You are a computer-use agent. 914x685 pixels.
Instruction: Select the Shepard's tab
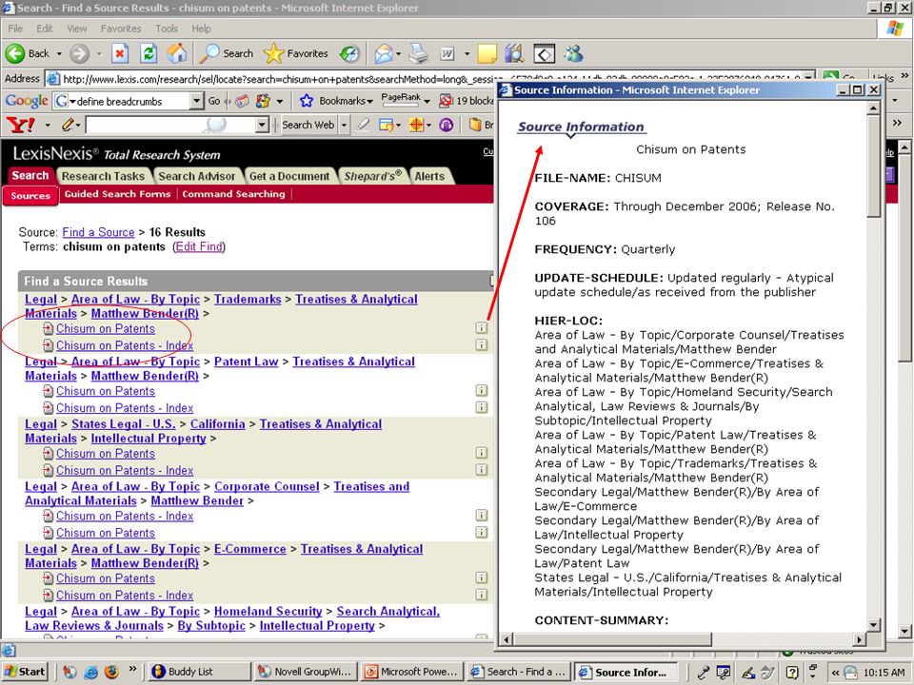[x=372, y=176]
